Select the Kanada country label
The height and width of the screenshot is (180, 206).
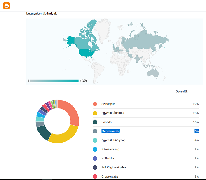(106, 122)
